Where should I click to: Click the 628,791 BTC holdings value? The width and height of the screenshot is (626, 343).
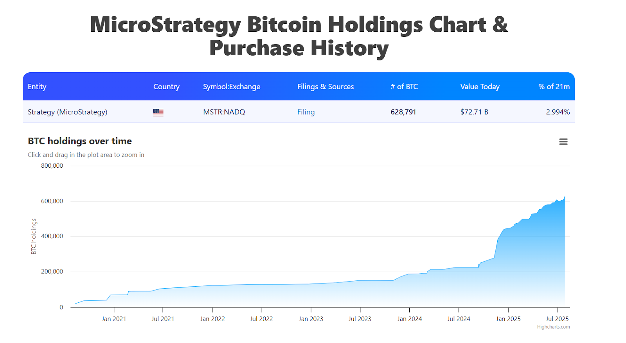pos(403,112)
